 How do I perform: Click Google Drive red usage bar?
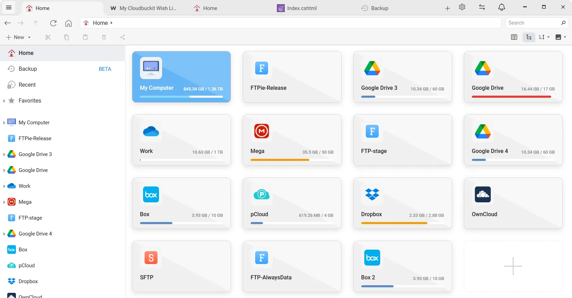(512, 97)
